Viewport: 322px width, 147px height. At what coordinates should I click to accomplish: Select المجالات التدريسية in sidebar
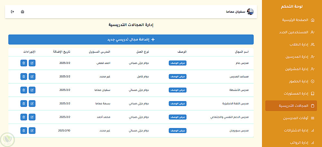tap(291, 106)
